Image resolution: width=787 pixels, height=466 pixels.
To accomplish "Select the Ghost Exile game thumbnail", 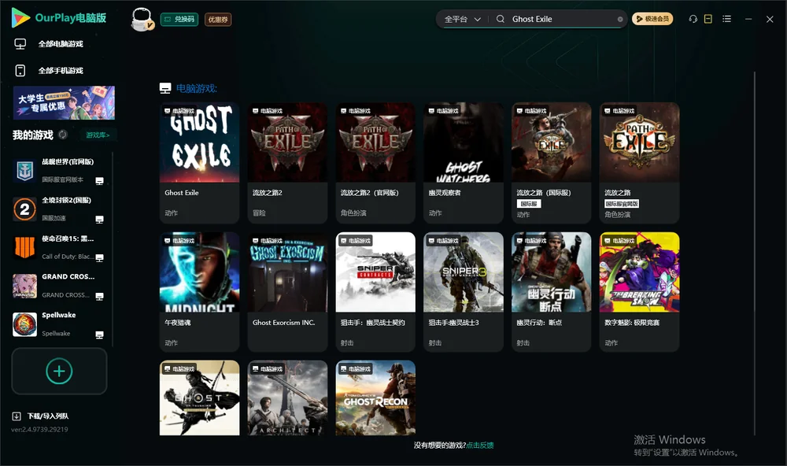I will (x=199, y=142).
